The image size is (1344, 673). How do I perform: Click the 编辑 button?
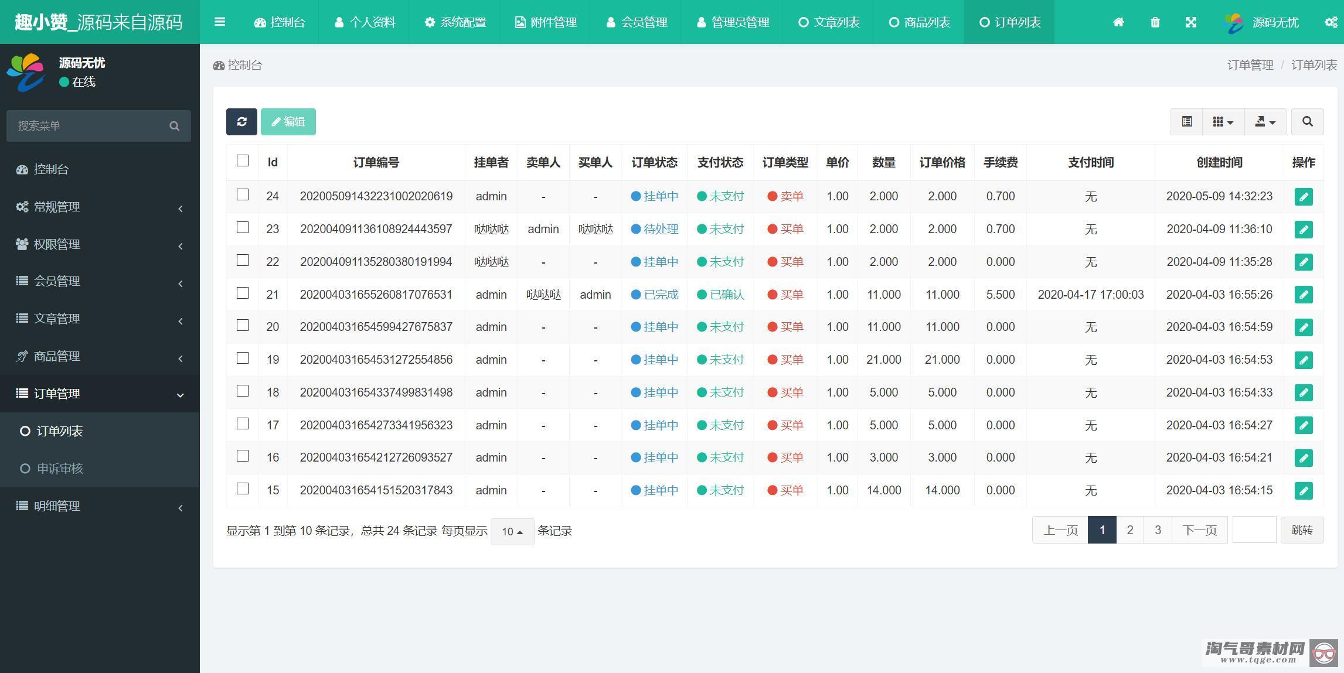[288, 122]
